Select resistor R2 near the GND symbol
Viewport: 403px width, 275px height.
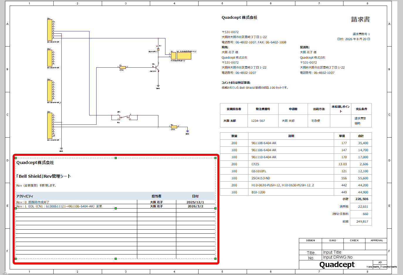tap(174, 127)
